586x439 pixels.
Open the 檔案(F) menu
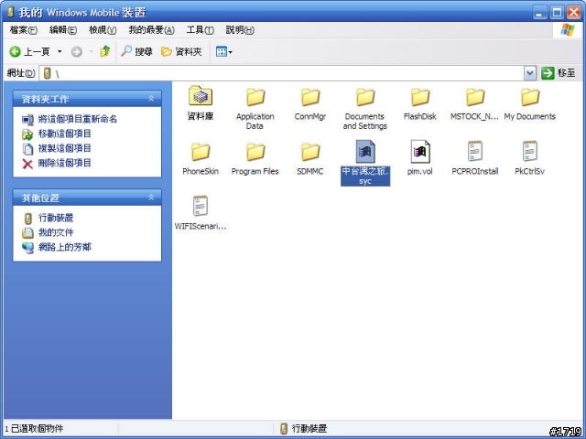click(24, 30)
